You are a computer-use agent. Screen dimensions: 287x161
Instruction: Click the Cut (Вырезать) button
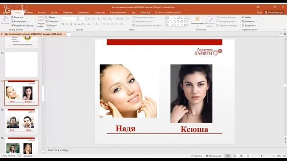pyautogui.click(x=17, y=17)
